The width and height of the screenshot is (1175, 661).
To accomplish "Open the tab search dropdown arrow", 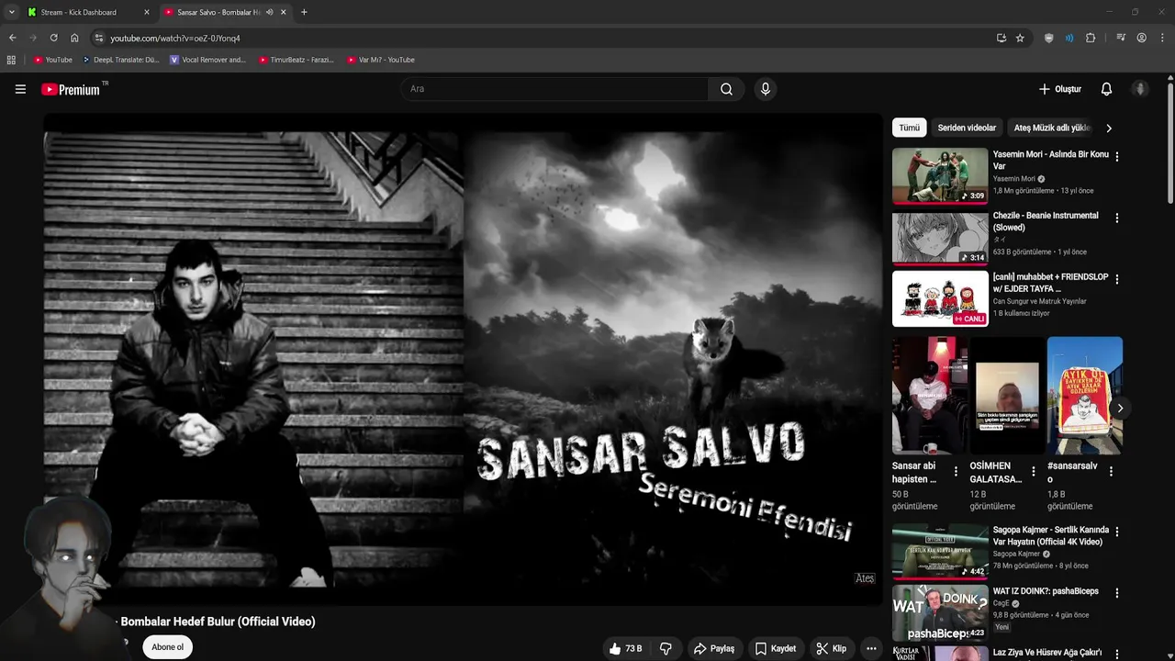I will tap(11, 12).
